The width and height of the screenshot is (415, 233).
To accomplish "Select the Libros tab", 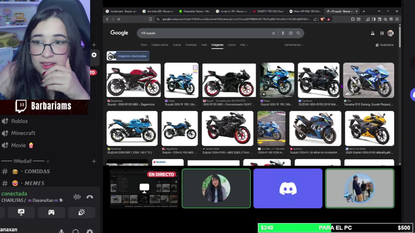I will [231, 45].
